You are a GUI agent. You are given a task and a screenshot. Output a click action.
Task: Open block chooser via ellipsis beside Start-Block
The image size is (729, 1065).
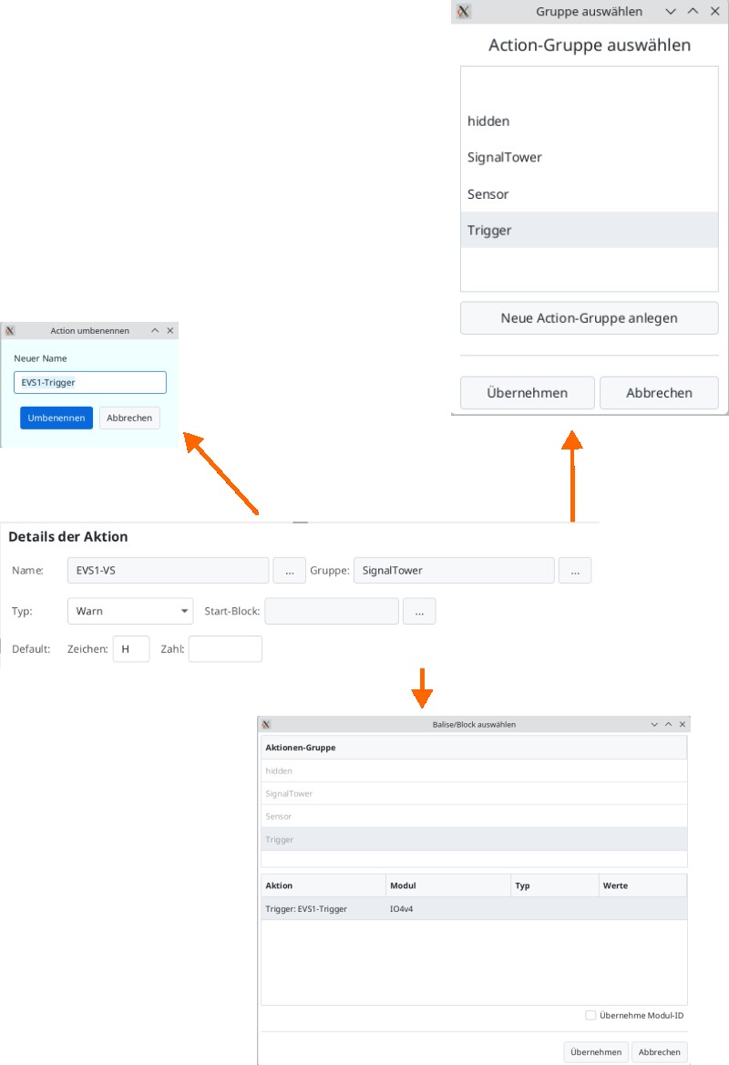[419, 611]
